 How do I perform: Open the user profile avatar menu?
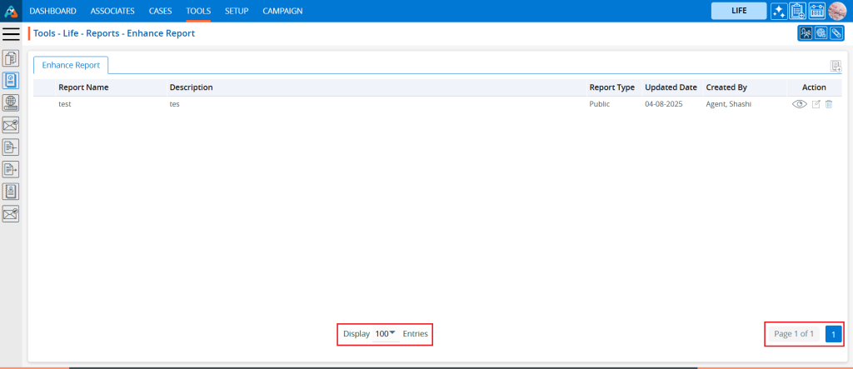pyautogui.click(x=837, y=11)
